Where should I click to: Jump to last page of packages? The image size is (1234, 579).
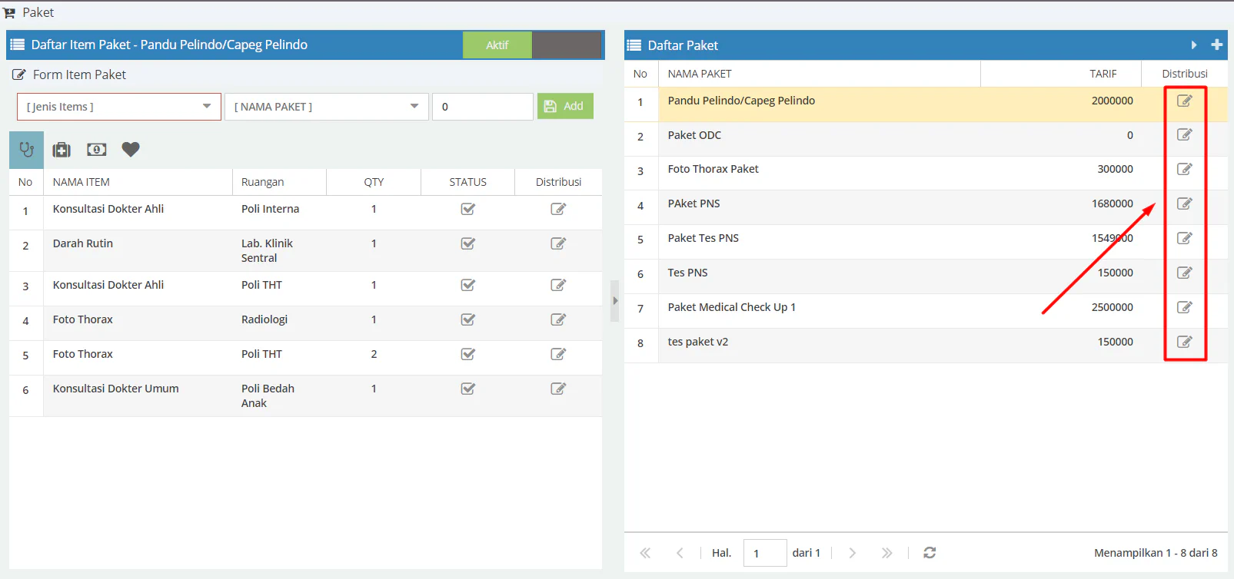(x=886, y=553)
